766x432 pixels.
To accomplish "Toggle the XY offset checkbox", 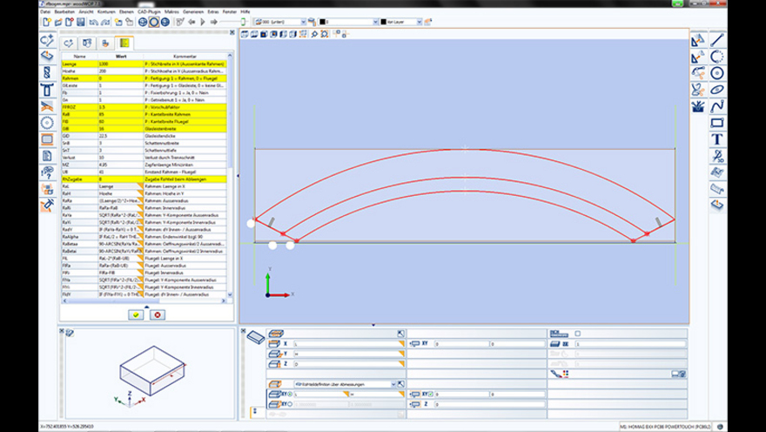I will coord(431,394).
